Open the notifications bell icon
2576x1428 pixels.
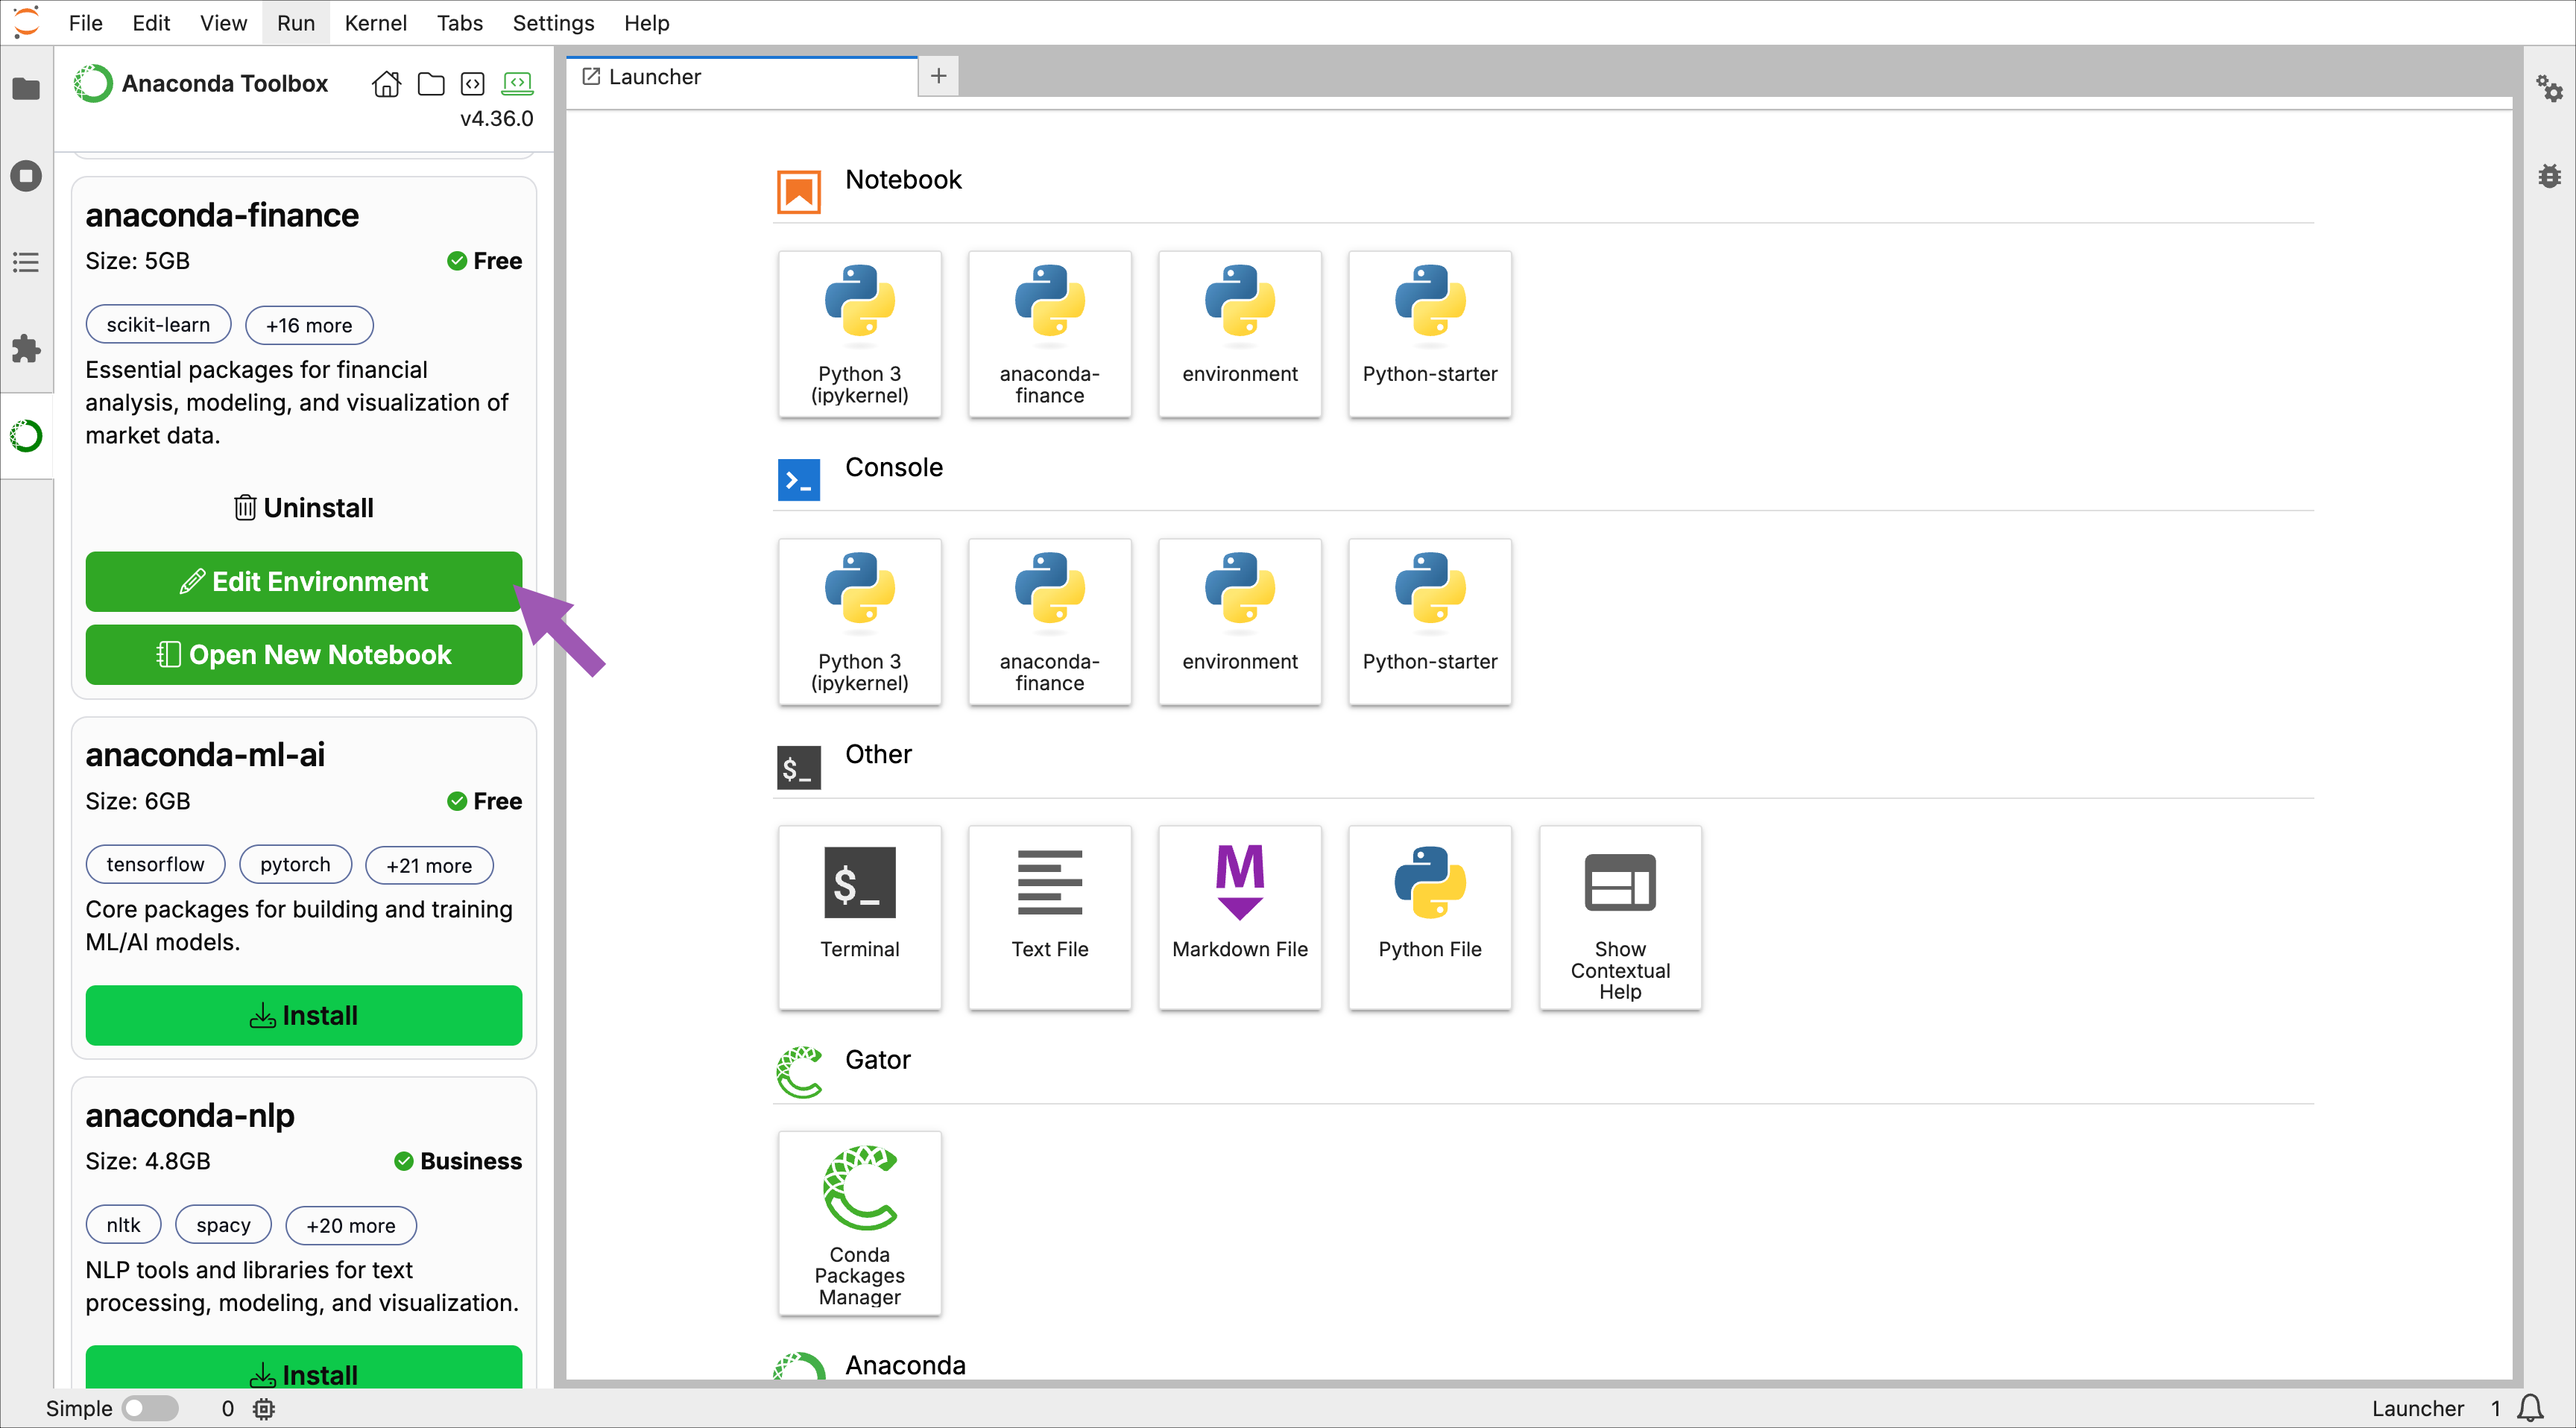tap(2531, 1408)
